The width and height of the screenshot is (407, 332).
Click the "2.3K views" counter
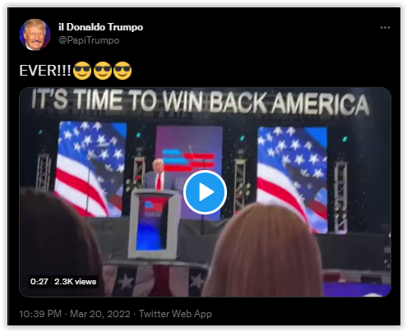(x=75, y=282)
